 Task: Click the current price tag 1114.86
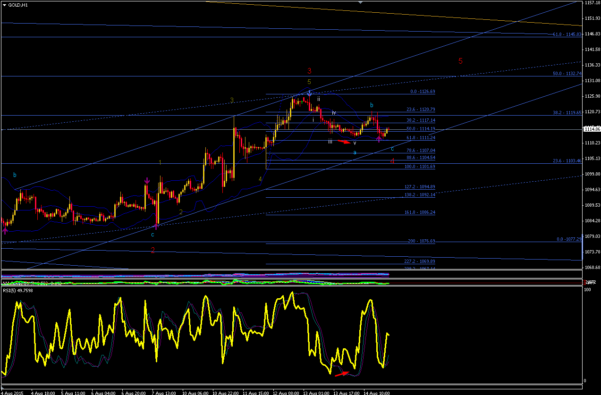coord(591,129)
